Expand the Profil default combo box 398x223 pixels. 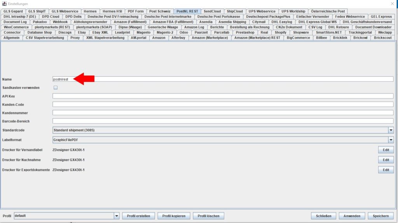pos(117,216)
